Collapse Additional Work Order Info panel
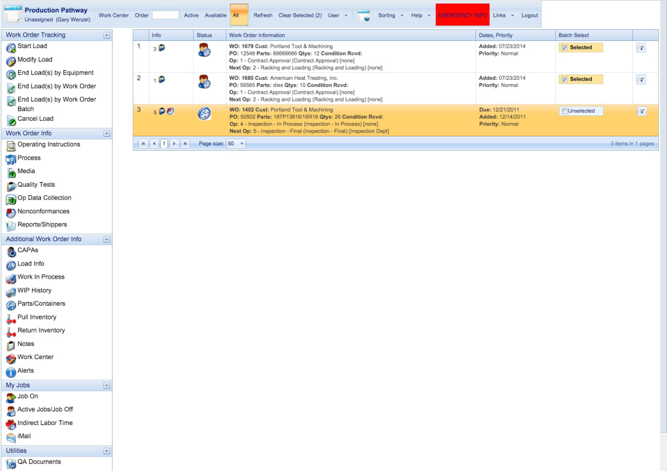 coord(107,240)
